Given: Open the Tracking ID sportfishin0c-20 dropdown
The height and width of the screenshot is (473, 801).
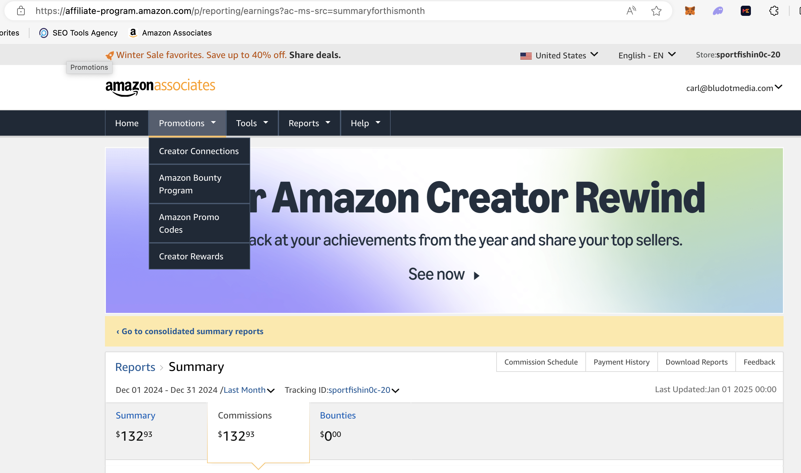Looking at the screenshot, I should (364, 390).
